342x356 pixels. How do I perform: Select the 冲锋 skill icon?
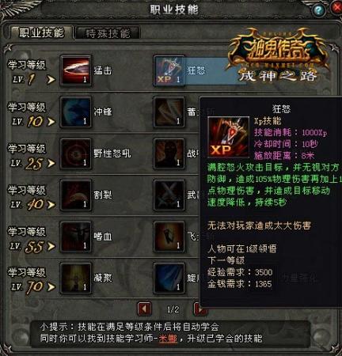pos(76,112)
